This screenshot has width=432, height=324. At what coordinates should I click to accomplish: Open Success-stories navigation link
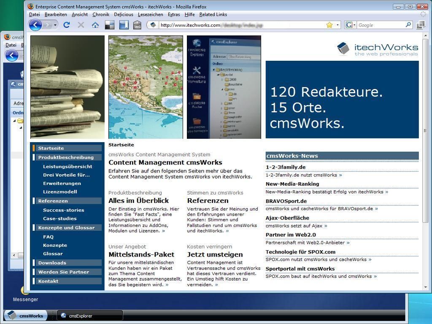[x=64, y=210]
